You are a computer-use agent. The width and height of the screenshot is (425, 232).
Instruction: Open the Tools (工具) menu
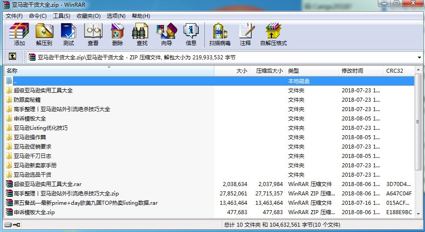61,16
